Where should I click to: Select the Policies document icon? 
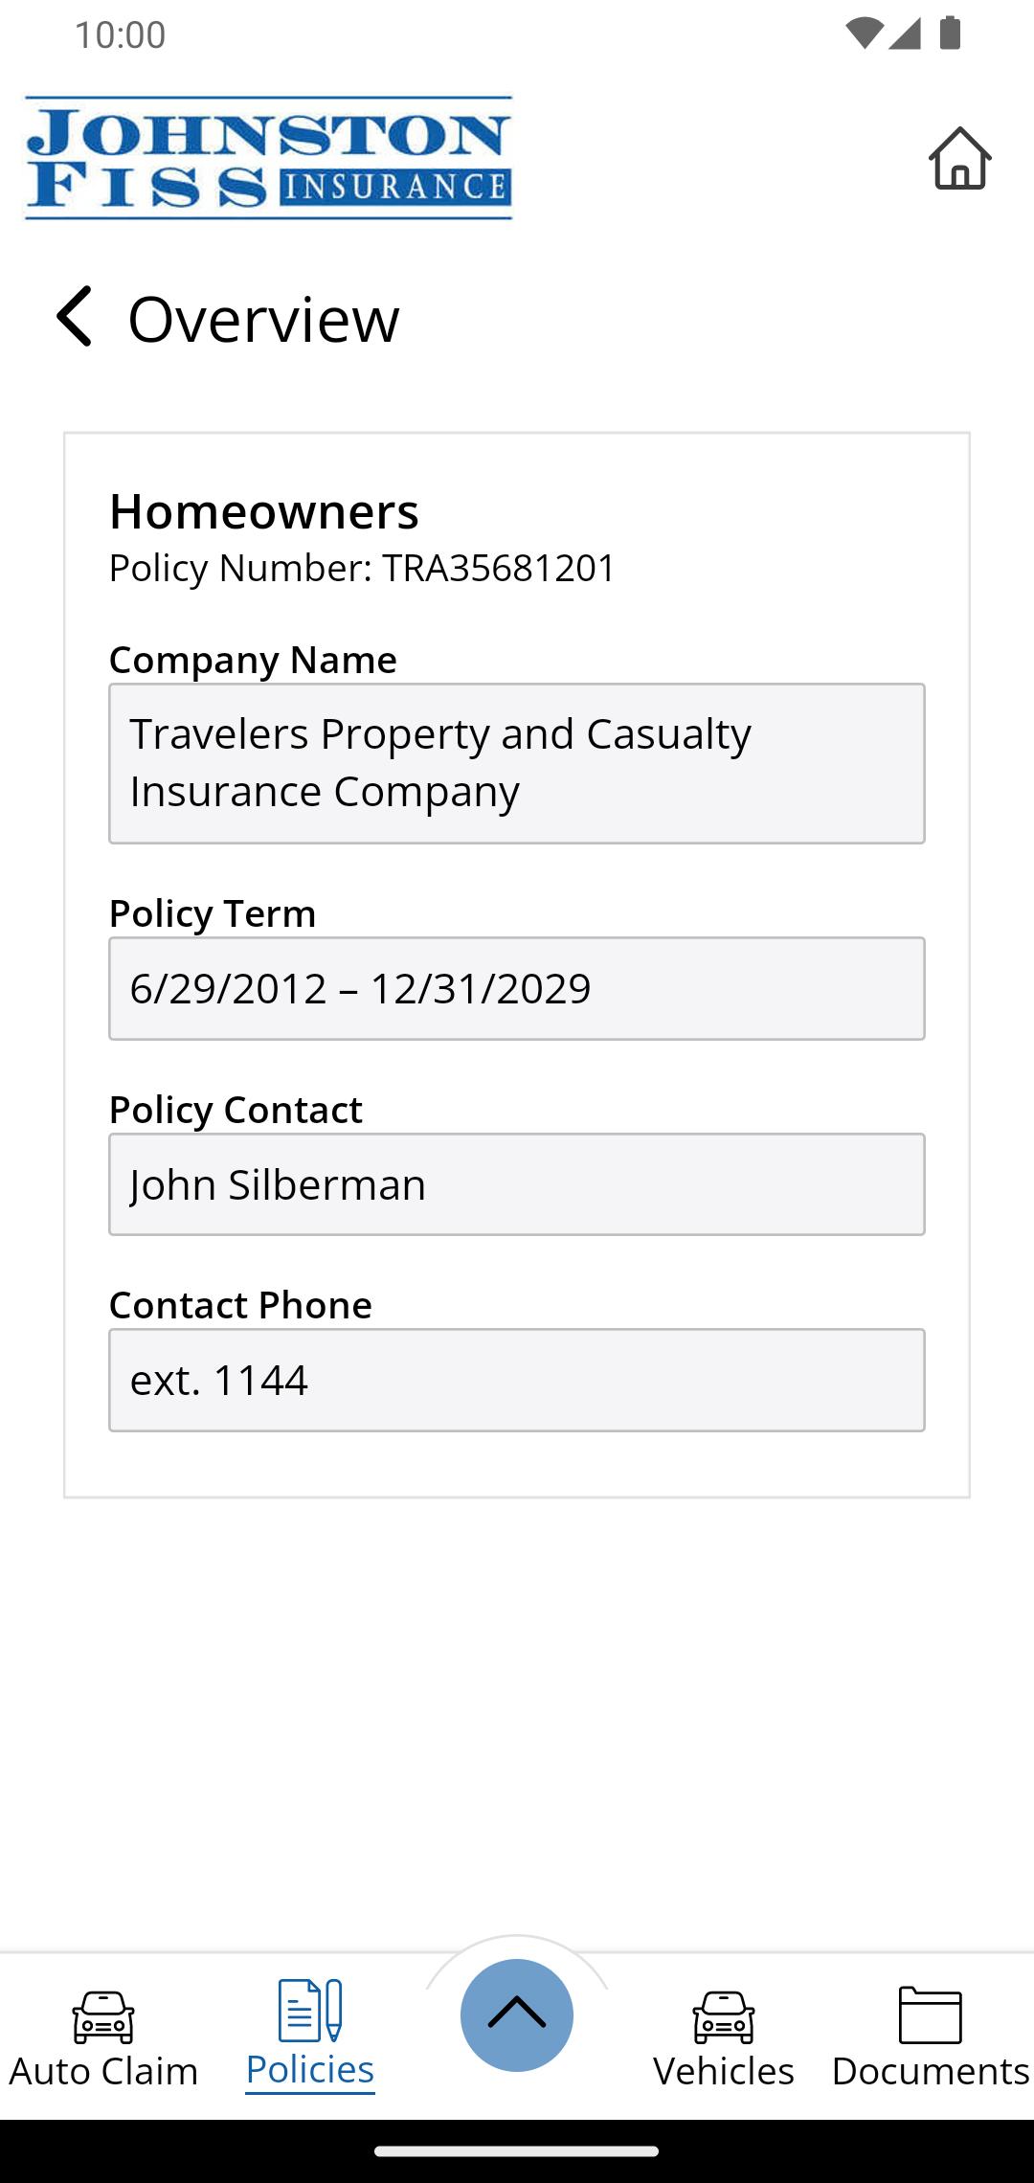309,2011
